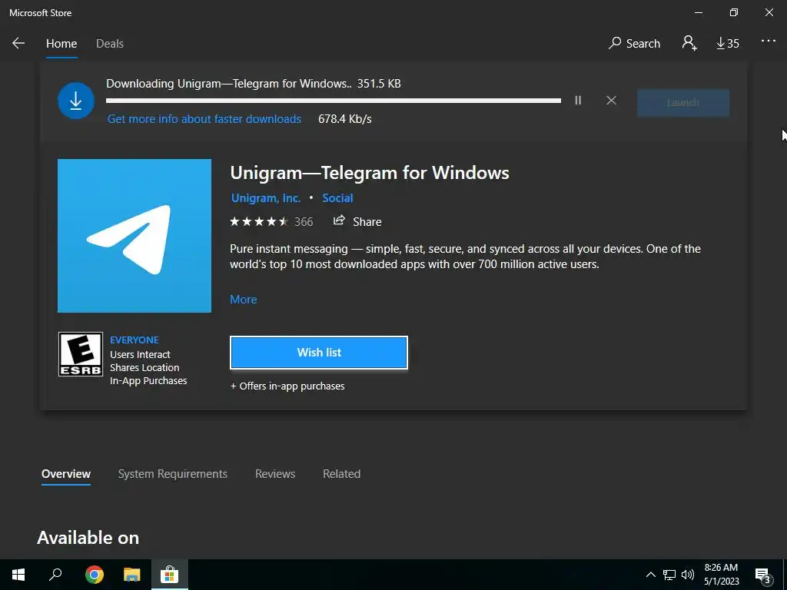Click the Unigram app logo image
787x590 pixels.
point(134,236)
